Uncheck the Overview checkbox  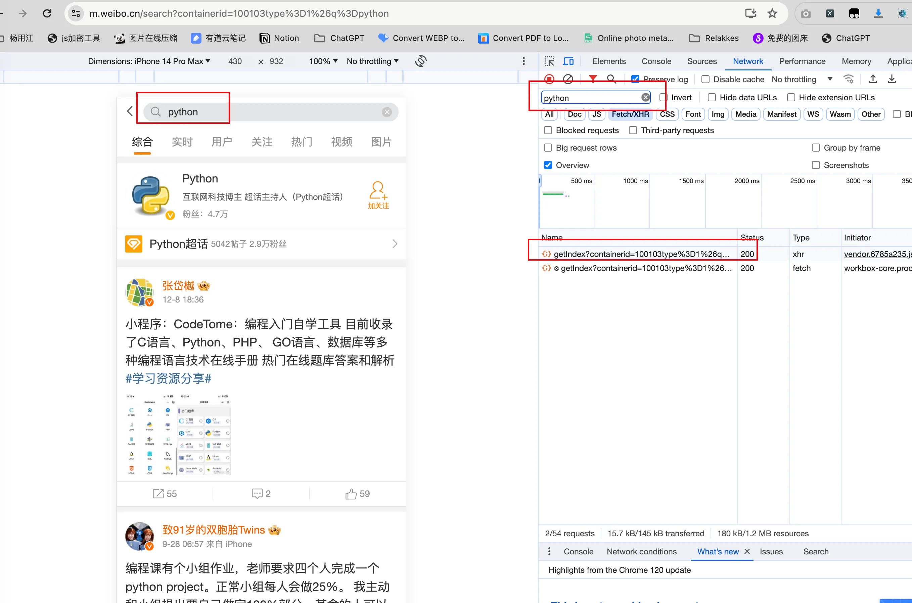[x=548, y=165]
